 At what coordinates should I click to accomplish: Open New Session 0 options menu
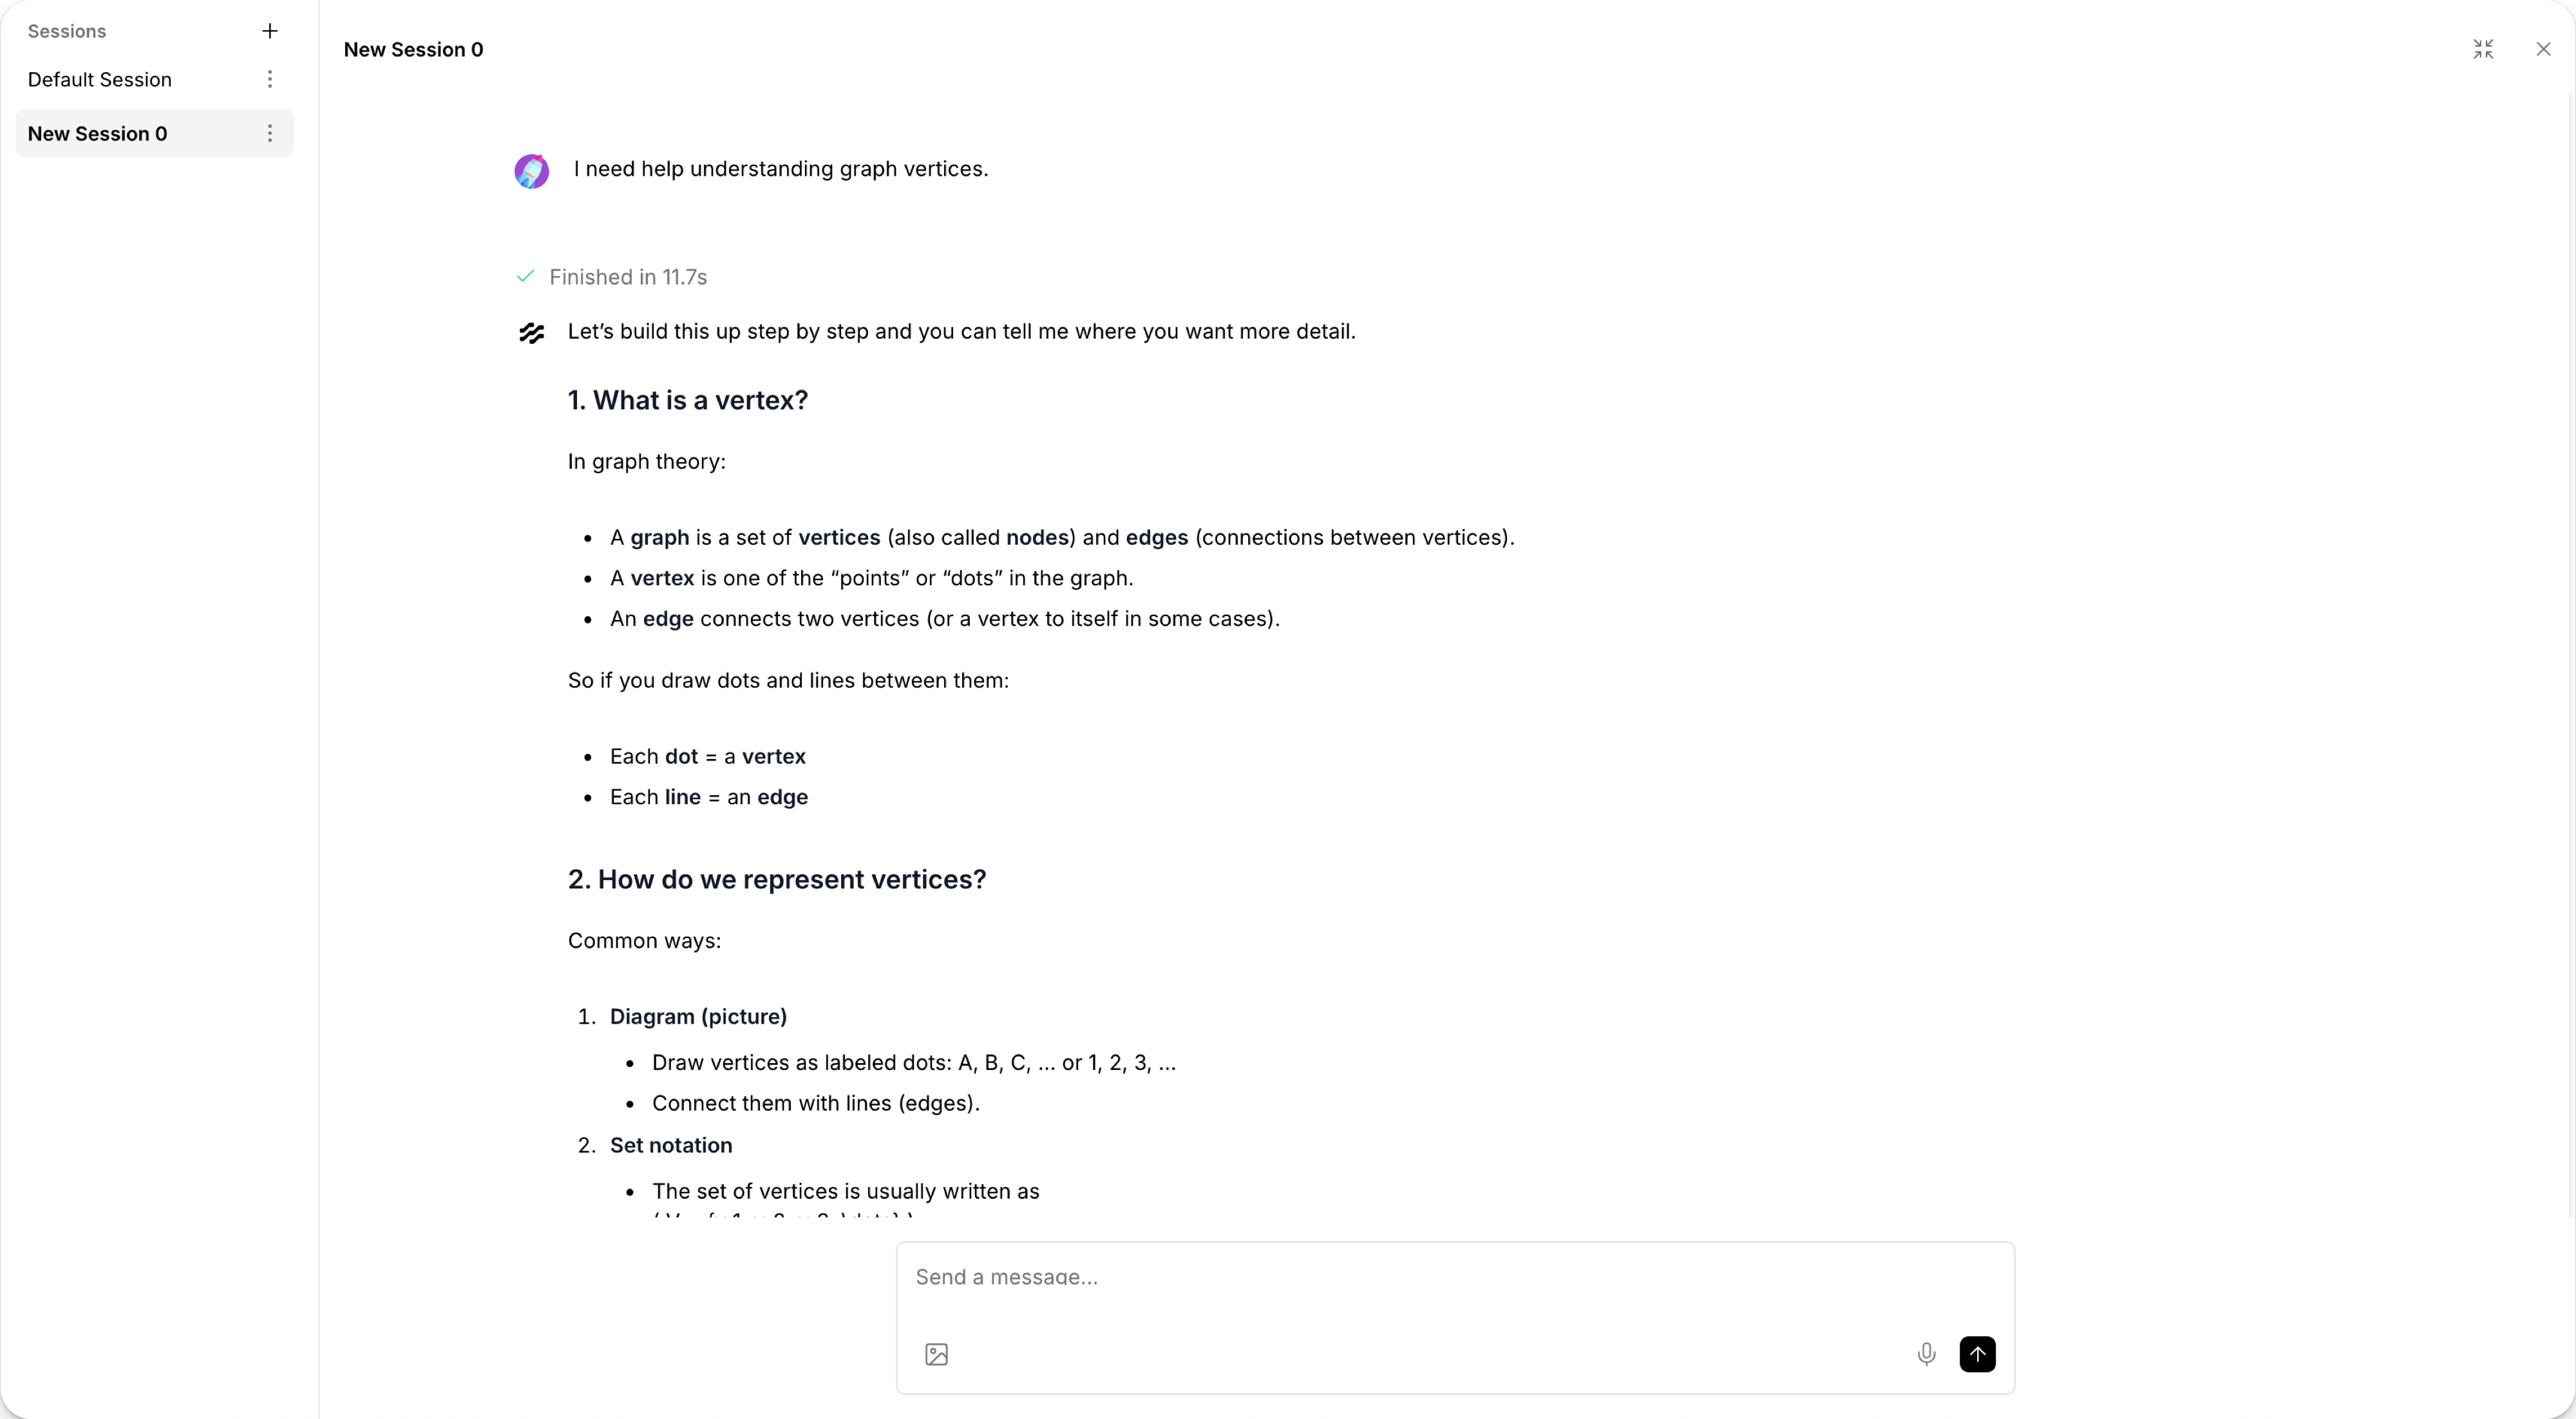[270, 133]
